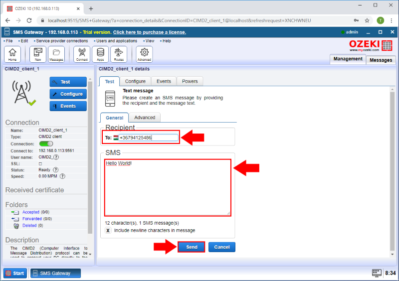The image size is (399, 281).
Task: Select the Advanced message tab
Action: pyautogui.click(x=145, y=118)
